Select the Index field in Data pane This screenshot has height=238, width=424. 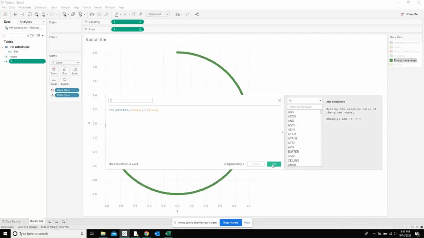click(x=14, y=57)
